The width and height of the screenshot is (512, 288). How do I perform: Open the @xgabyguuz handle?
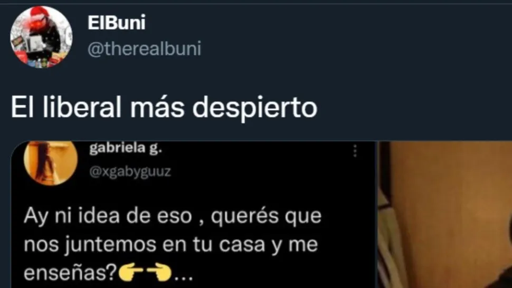[x=130, y=171]
